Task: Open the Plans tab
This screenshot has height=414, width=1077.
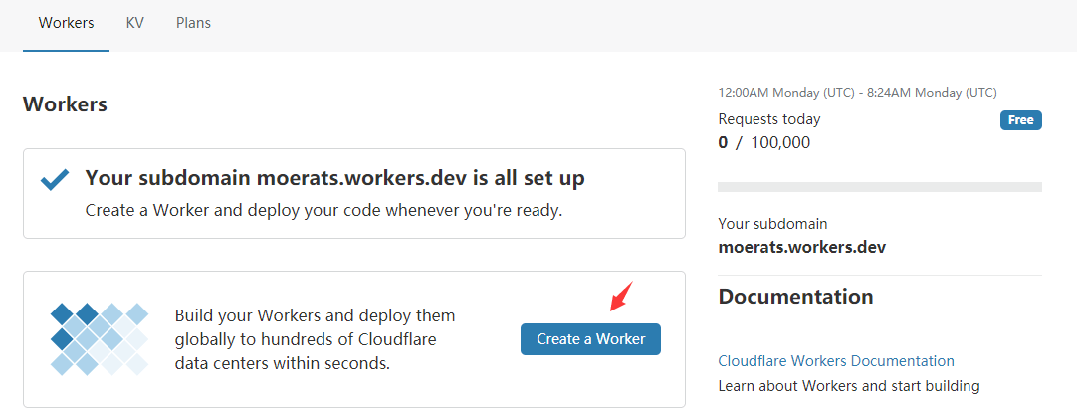Action: [x=193, y=23]
